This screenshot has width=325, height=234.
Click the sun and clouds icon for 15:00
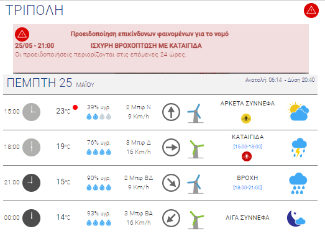[298, 111]
